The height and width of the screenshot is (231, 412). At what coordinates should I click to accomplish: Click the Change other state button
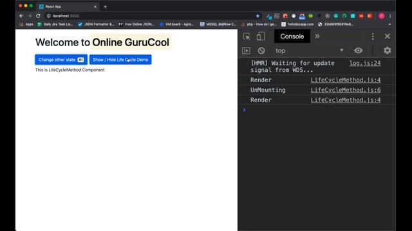[61, 60]
